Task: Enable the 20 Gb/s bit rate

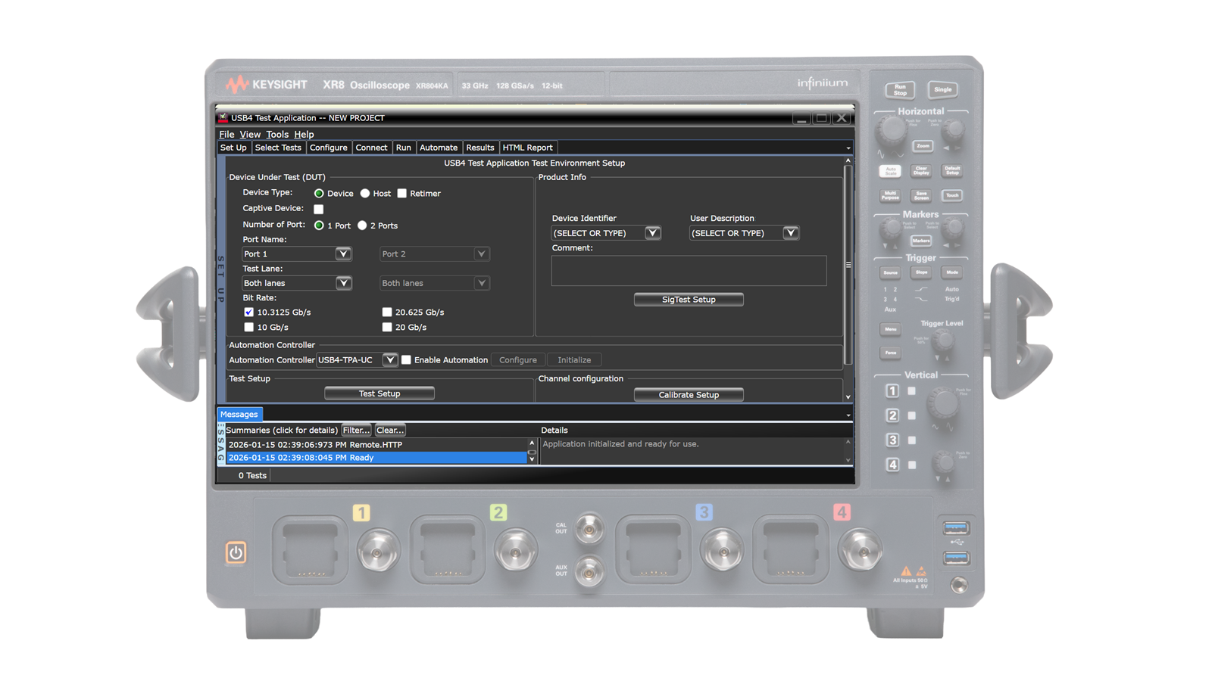Action: click(x=387, y=327)
